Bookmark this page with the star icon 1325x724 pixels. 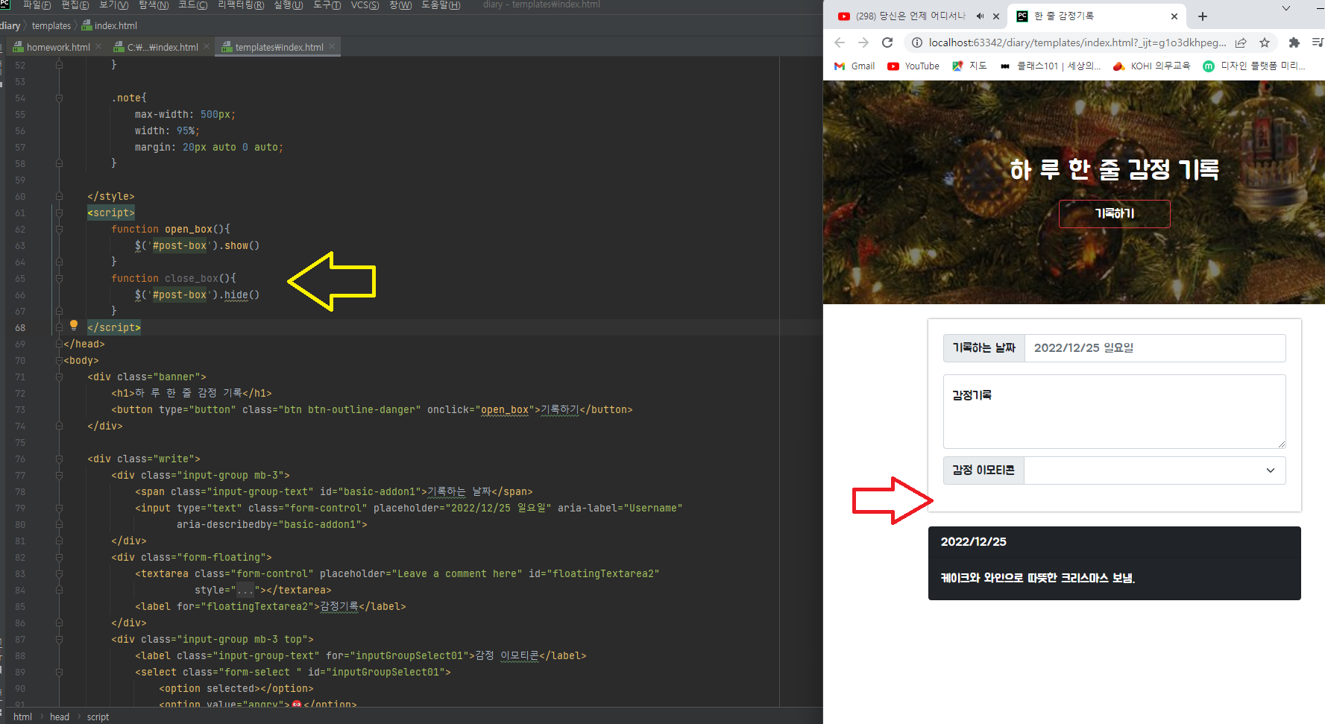pos(1265,43)
